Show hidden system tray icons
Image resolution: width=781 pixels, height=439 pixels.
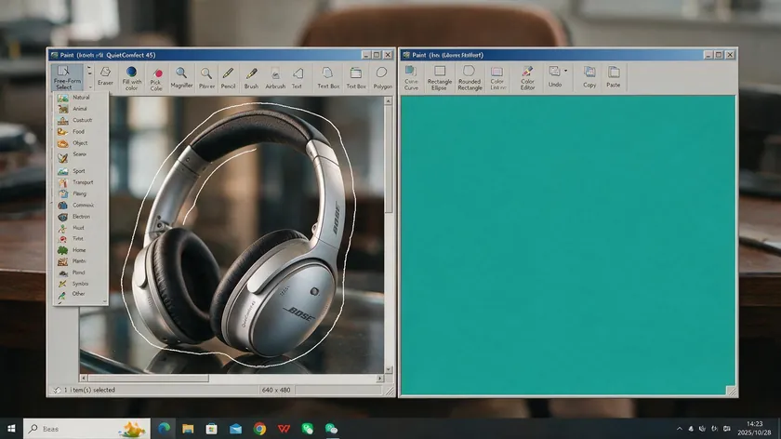click(x=680, y=429)
